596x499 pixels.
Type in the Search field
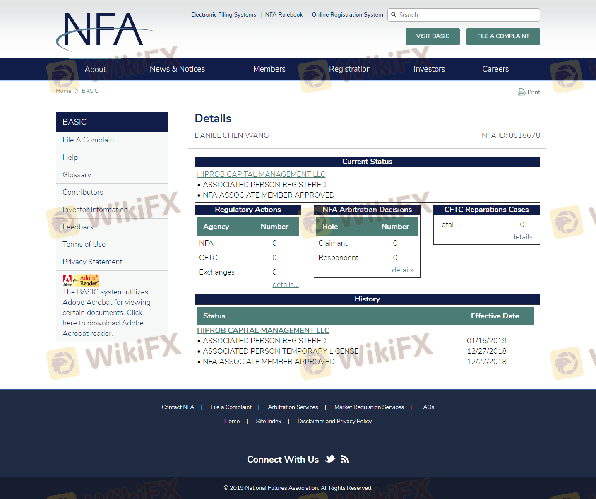point(468,15)
